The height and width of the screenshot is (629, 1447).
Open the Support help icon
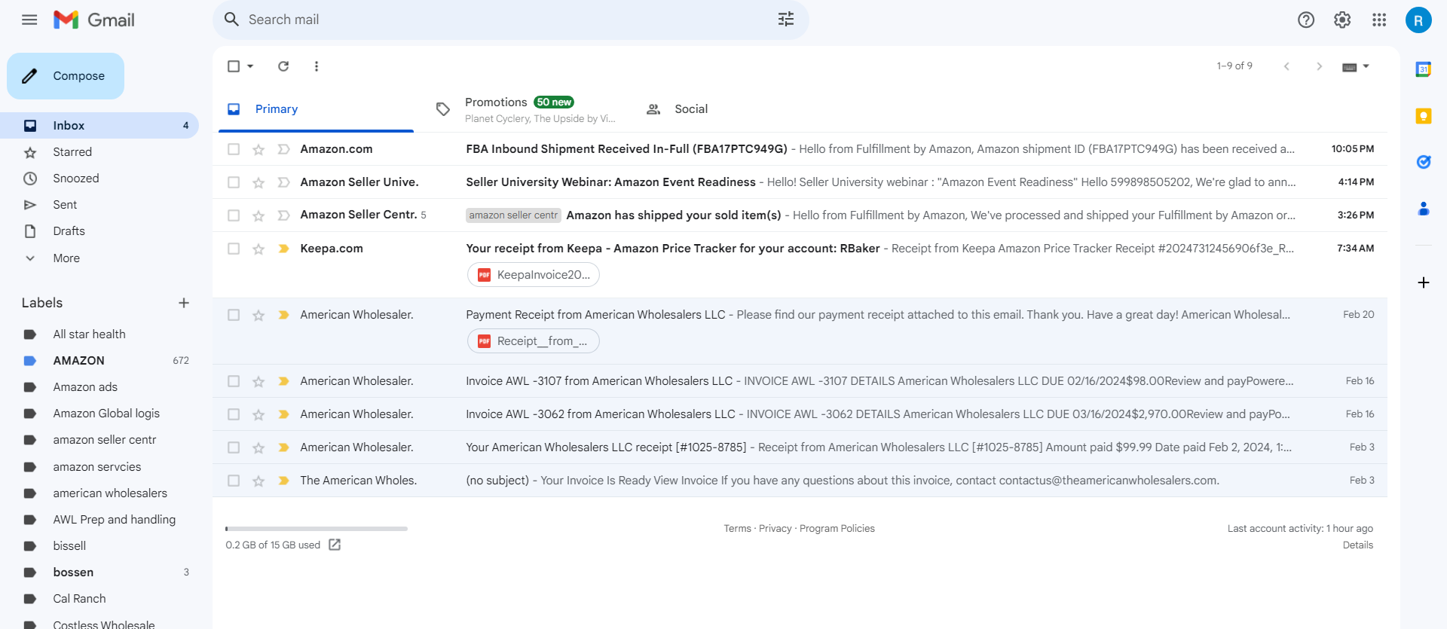[1306, 20]
